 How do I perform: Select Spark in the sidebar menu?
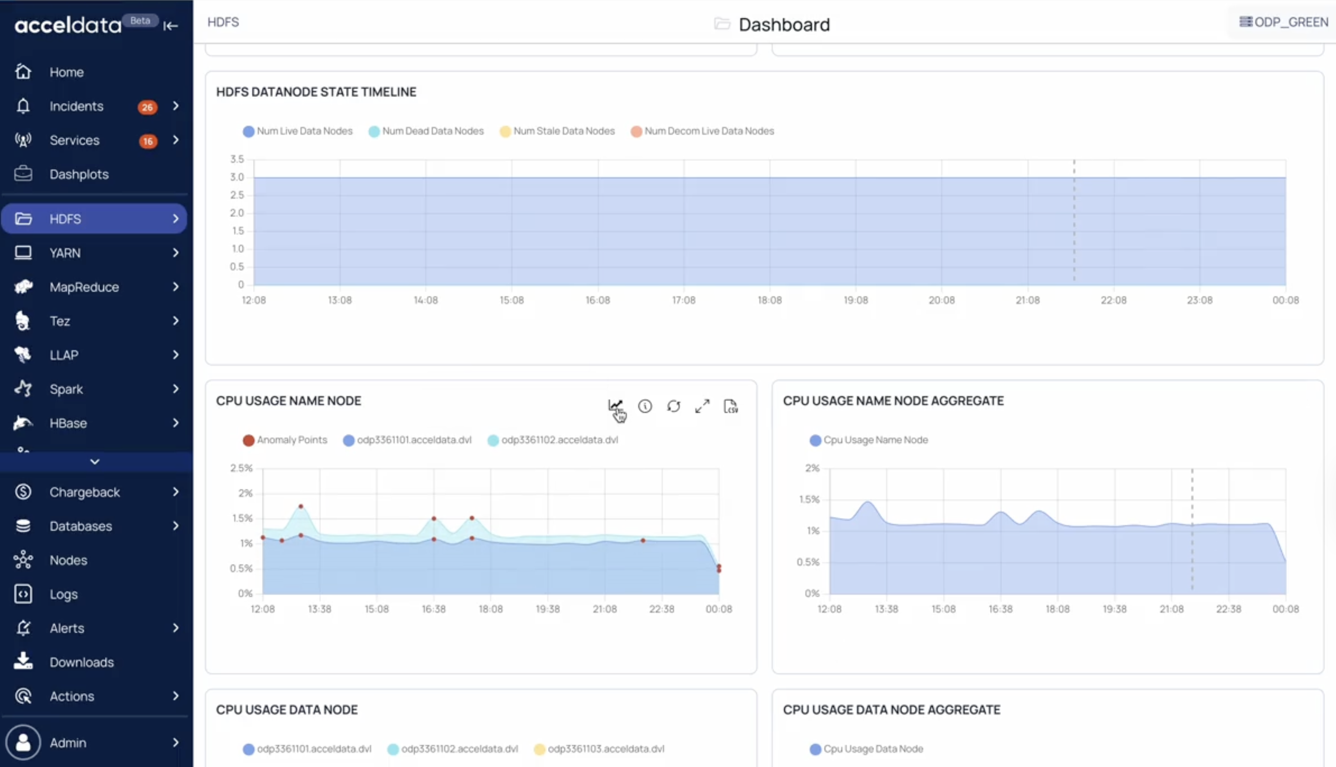tap(66, 389)
